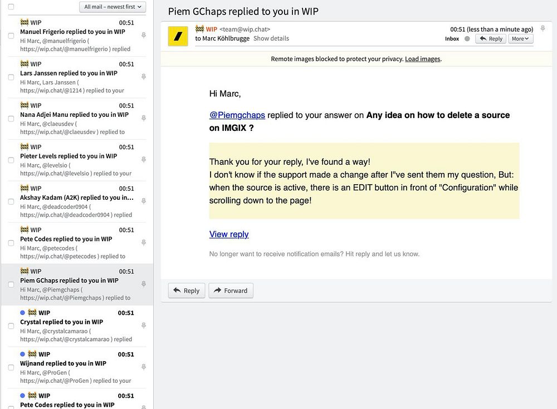Viewport: 557px width, 409px height.
Task: Click the Reply button below the email
Action: [187, 290]
